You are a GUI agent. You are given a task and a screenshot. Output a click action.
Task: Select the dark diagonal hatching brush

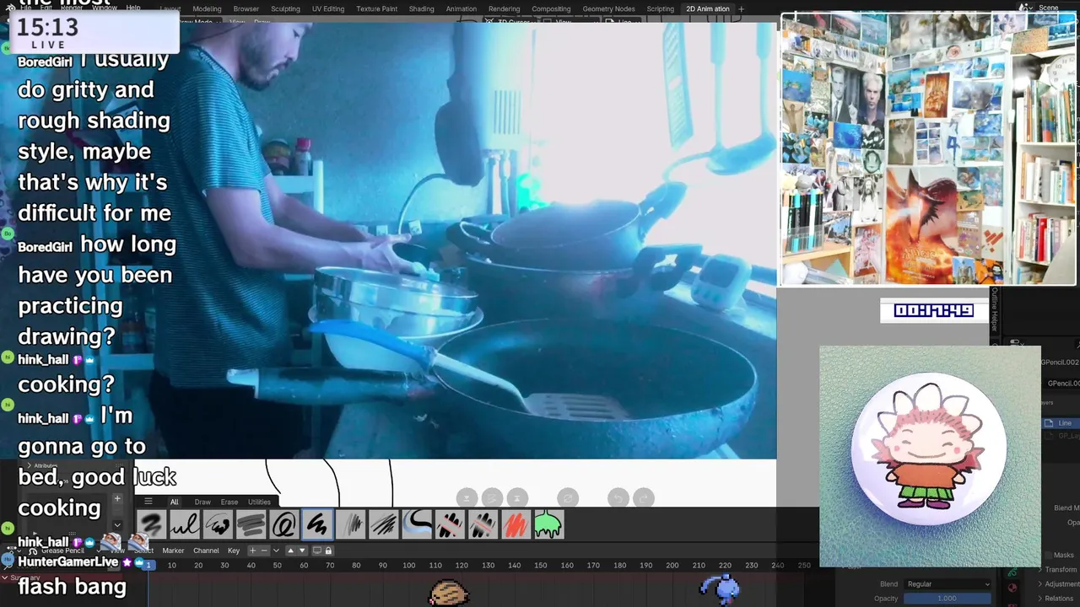point(384,524)
